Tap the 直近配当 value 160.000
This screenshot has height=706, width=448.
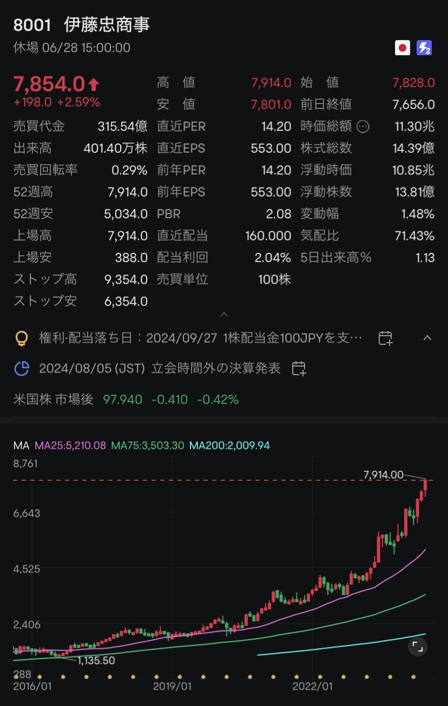point(268,236)
